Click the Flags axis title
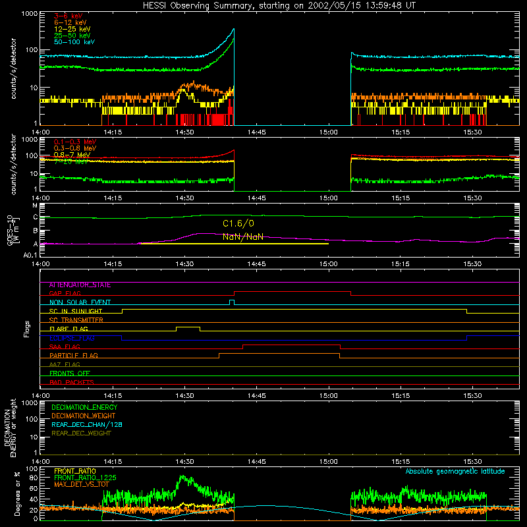 pos(26,329)
